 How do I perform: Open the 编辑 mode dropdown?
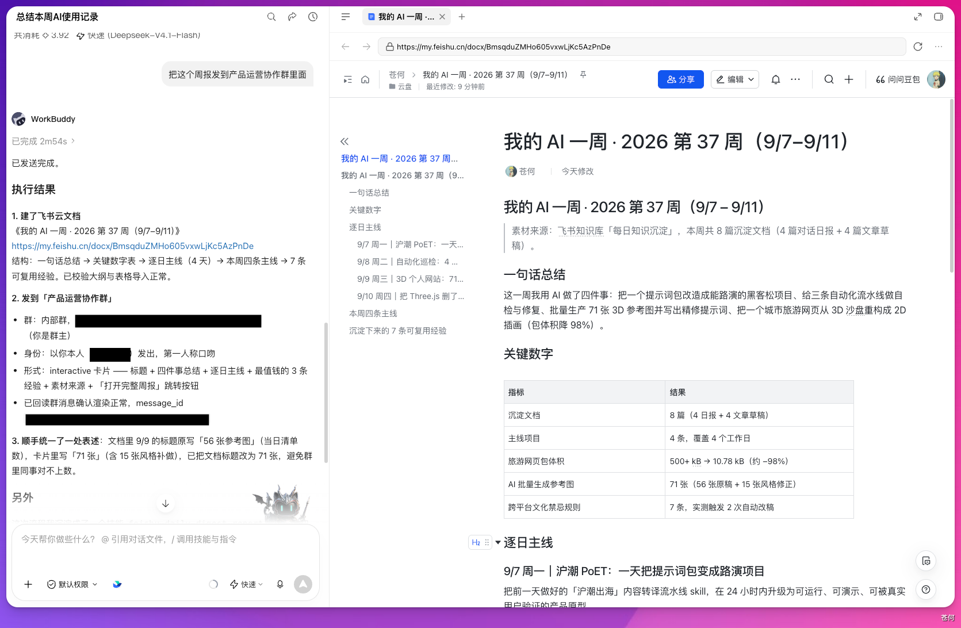point(735,79)
